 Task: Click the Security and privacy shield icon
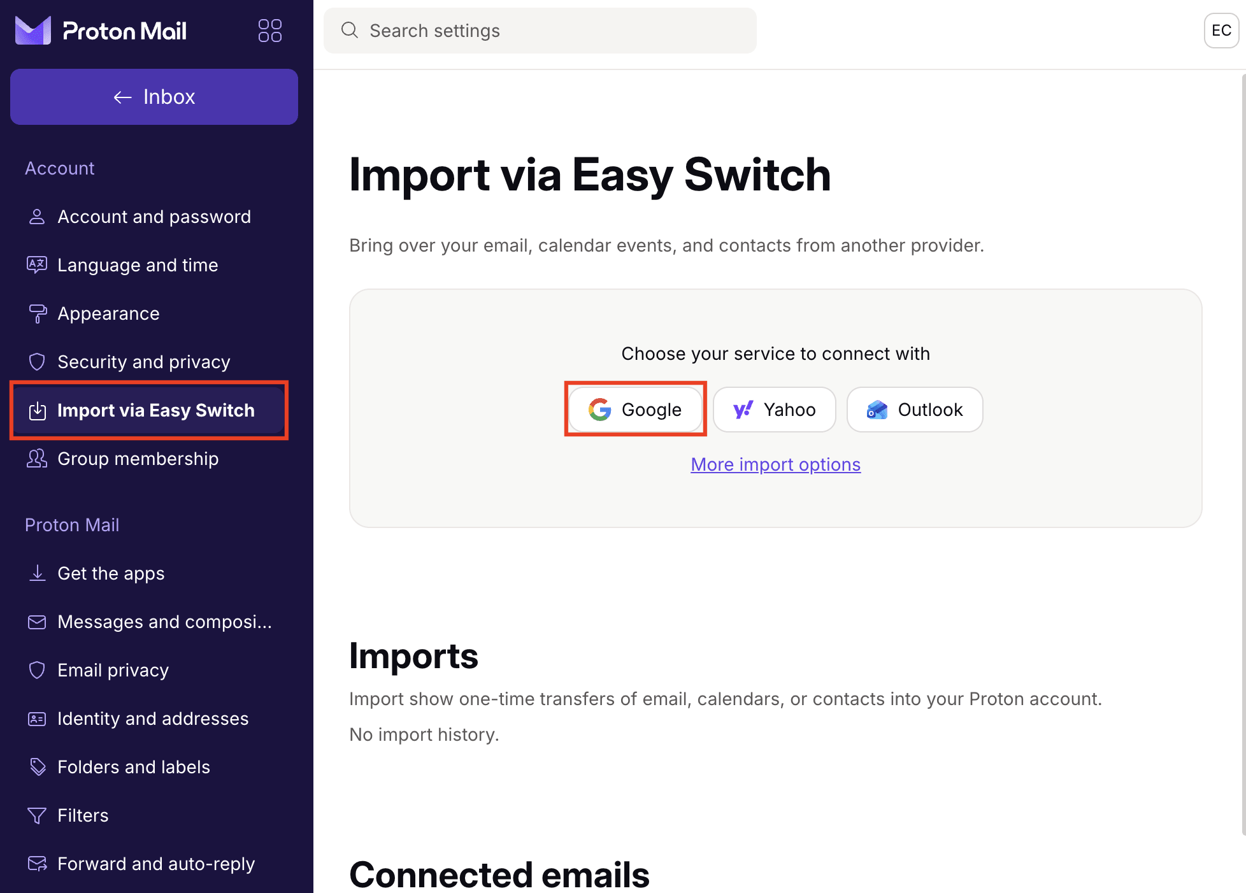click(37, 362)
